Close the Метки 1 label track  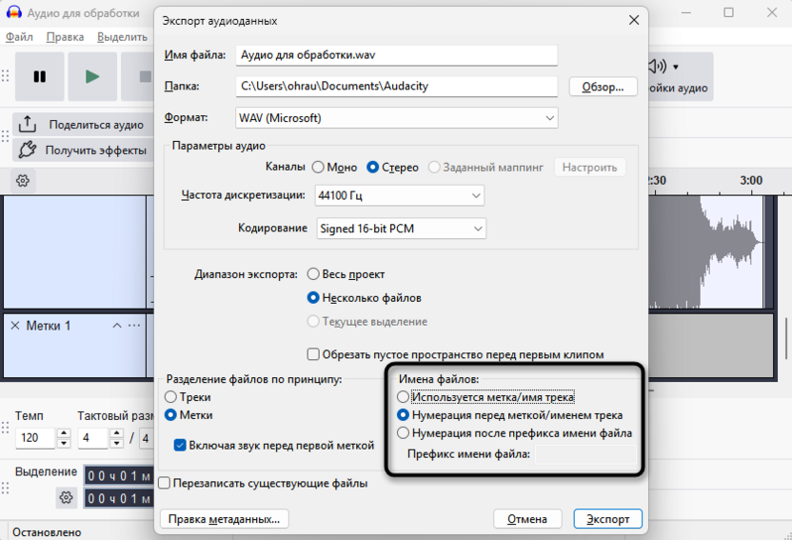(15, 326)
